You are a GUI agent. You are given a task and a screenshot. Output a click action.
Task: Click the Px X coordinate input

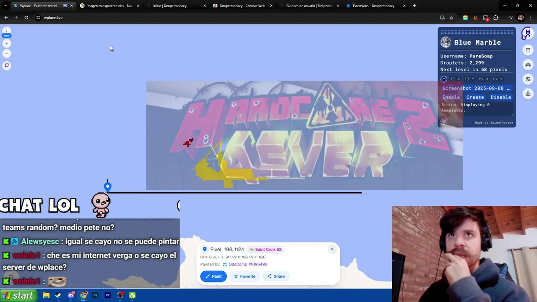(483, 79)
